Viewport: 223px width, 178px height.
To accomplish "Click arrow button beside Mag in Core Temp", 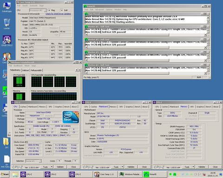I will 49,10.
